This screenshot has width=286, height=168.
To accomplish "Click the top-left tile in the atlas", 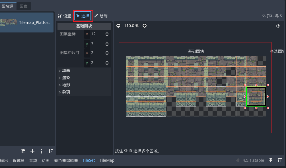I will [x=131, y=61].
